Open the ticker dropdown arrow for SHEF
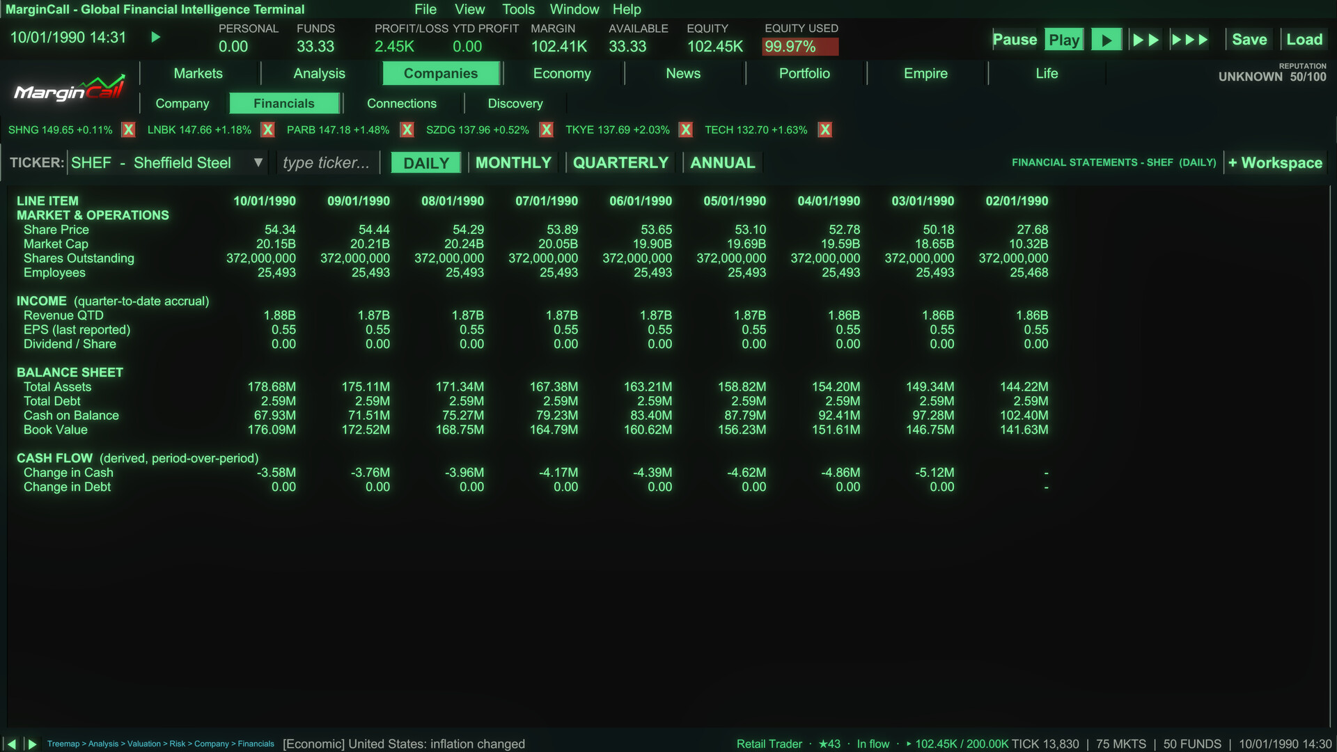This screenshot has width=1337, height=752. (x=258, y=162)
